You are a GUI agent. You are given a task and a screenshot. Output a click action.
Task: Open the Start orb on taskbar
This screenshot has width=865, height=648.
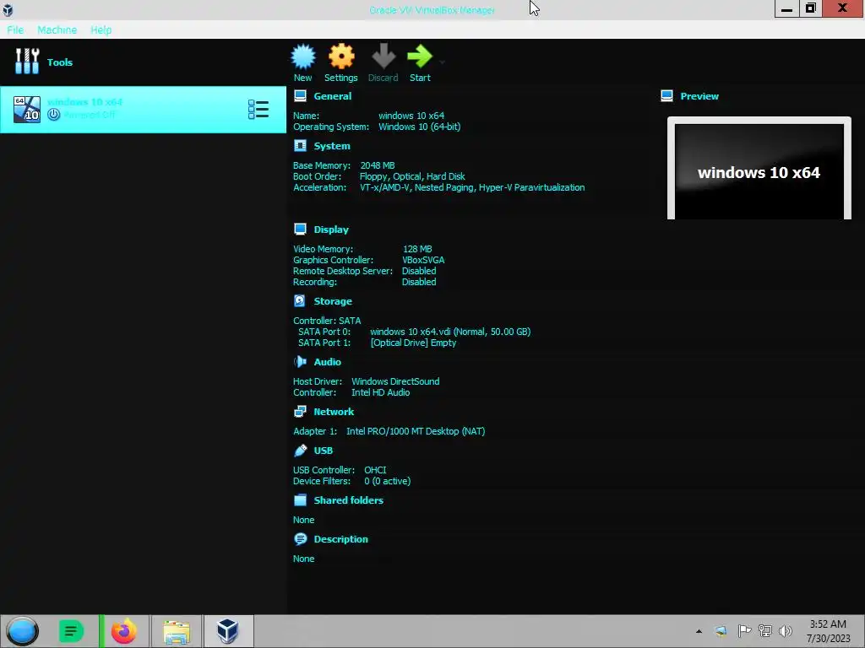coord(23,631)
